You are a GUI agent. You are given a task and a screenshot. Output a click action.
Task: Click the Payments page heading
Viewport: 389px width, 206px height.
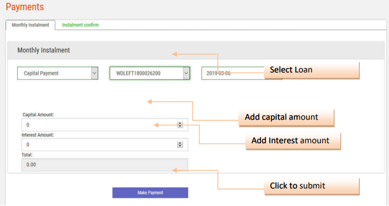(x=25, y=7)
